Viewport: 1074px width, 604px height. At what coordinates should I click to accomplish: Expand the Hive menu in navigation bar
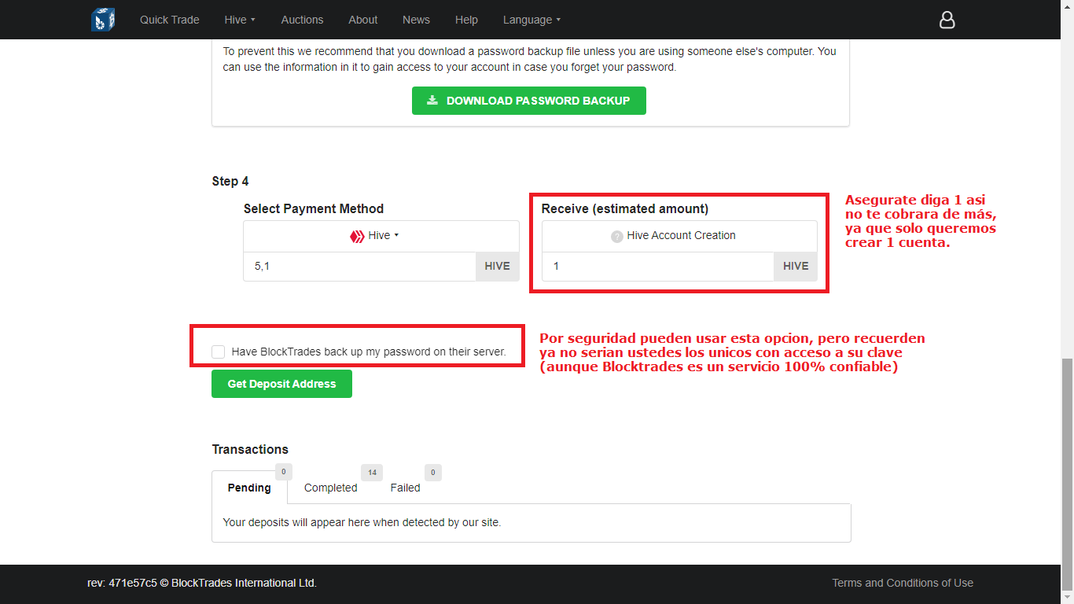[240, 20]
